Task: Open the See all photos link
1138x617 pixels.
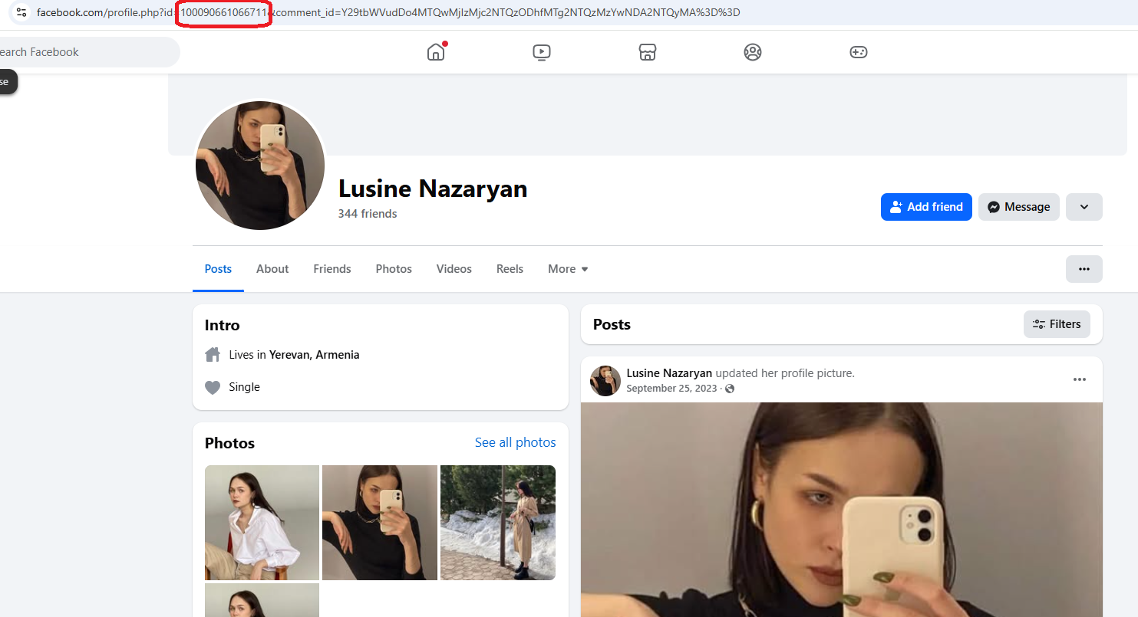Action: point(515,442)
